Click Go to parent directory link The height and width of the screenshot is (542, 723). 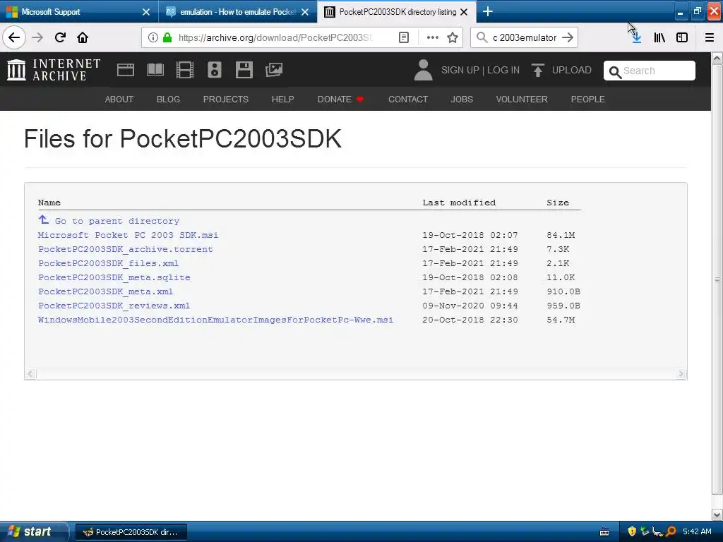click(109, 221)
